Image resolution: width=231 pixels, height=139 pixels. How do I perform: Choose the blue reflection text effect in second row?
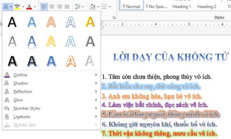pos(32,42)
